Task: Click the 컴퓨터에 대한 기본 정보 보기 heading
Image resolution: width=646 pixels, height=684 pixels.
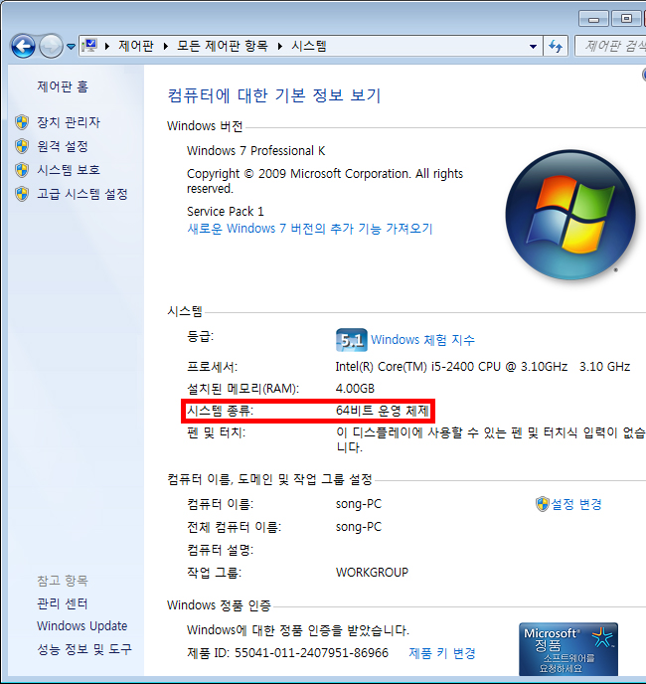Action: pos(274,95)
